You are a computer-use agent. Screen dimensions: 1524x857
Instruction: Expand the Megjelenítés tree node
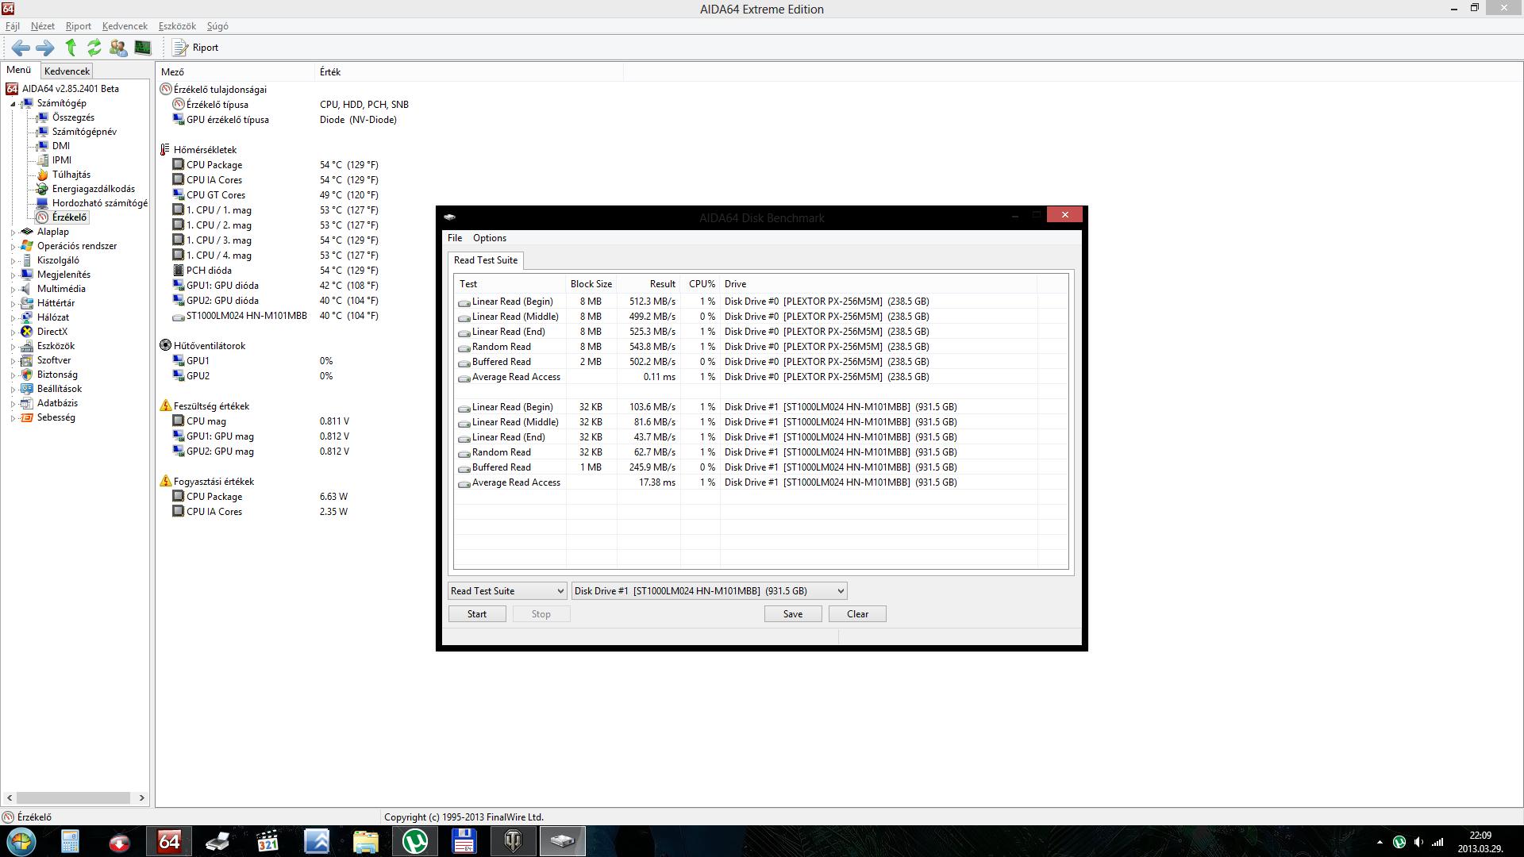(13, 275)
